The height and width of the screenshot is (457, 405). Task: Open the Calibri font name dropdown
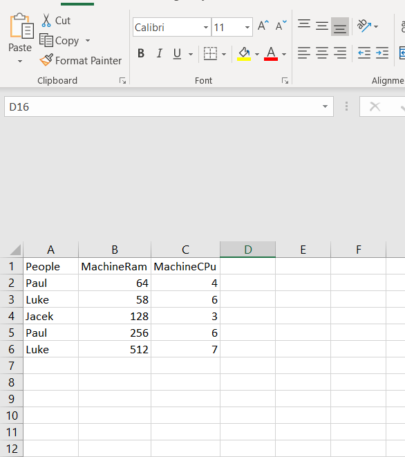pyautogui.click(x=206, y=28)
